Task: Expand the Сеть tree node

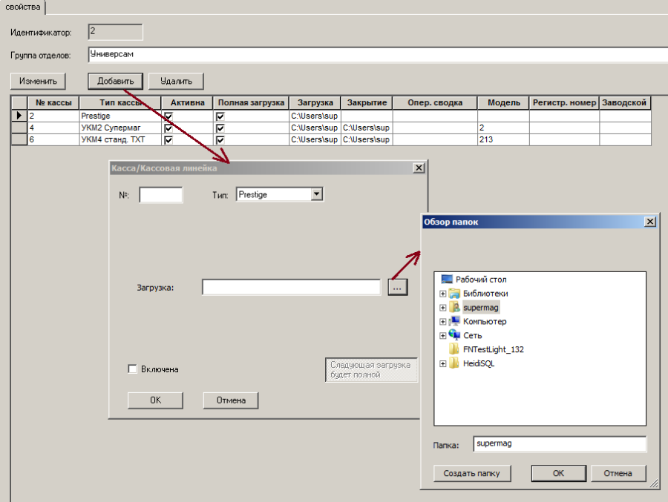Action: point(442,336)
